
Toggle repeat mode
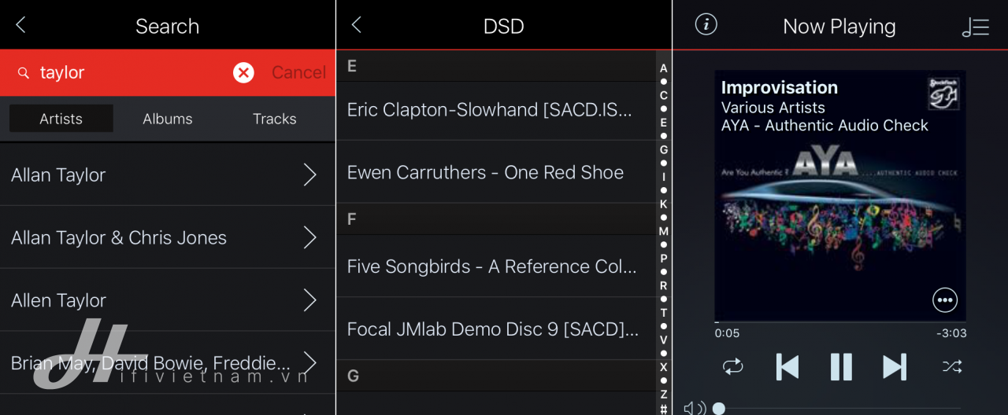point(732,366)
